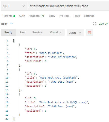Click the "published": 1 value on line 18
The height and width of the screenshot is (122, 109).
[x=45, y=111]
